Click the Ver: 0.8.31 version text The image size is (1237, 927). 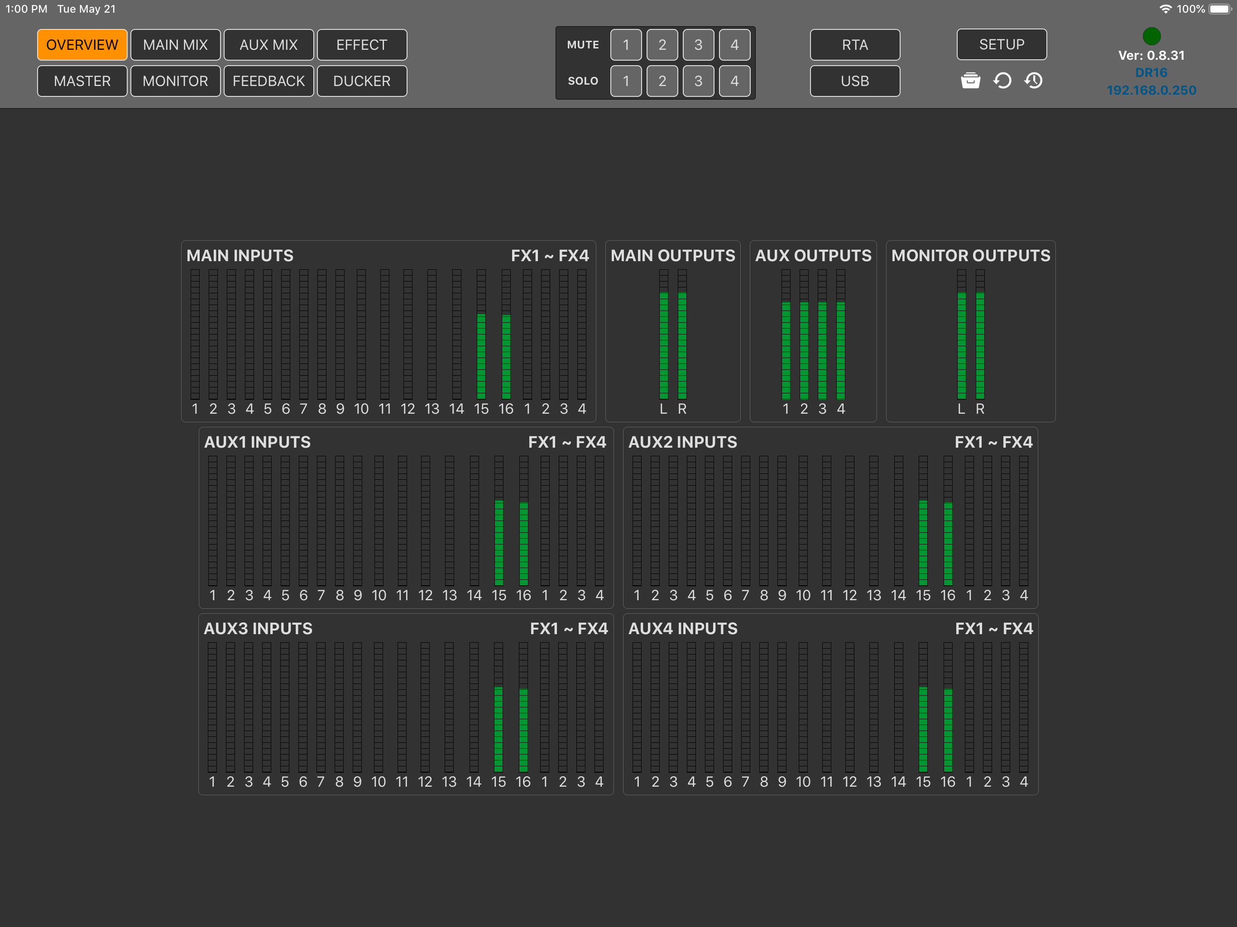coord(1151,55)
